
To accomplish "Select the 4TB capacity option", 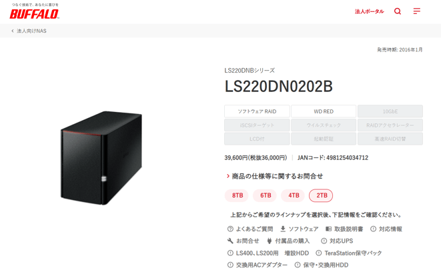I will (x=293, y=195).
